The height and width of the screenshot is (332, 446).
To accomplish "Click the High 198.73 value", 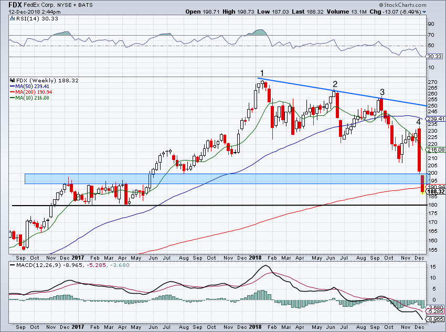I will 238,12.
